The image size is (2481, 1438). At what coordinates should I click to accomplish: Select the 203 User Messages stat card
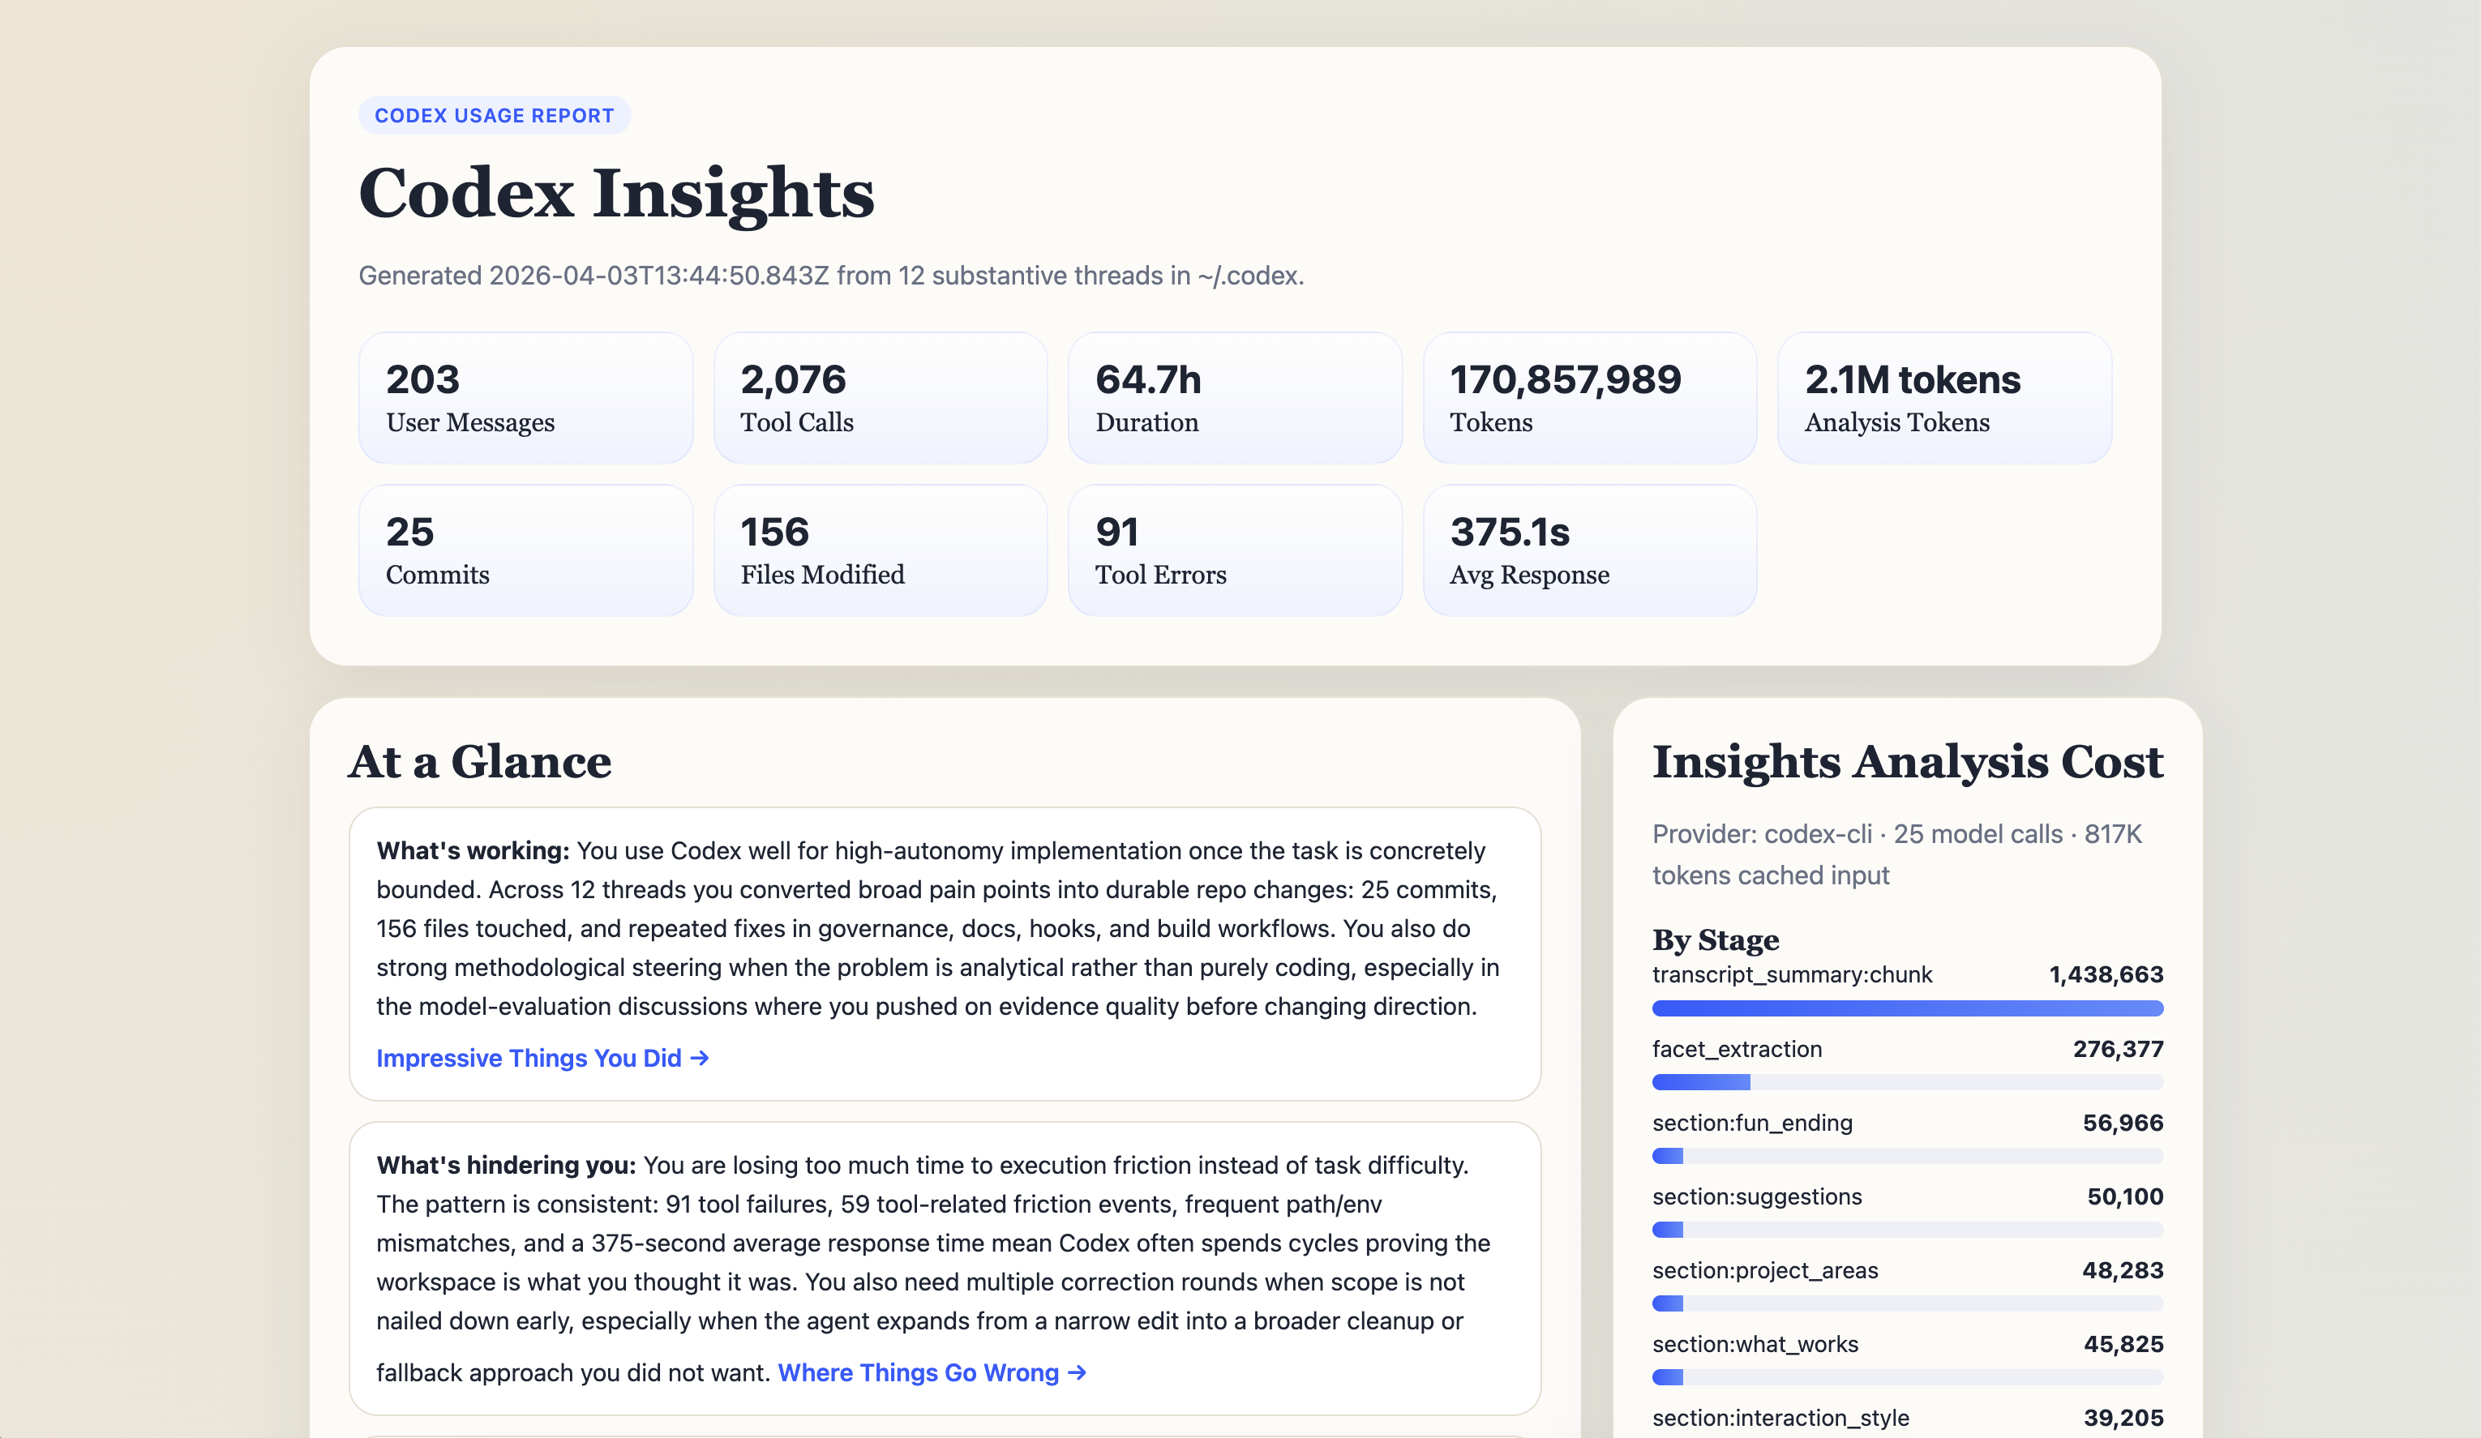click(x=525, y=396)
